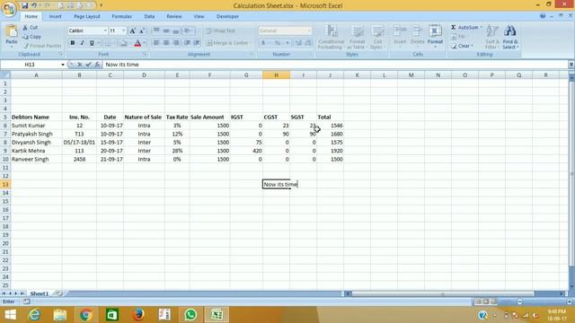The image size is (575, 323).
Task: Toggle bold formatting
Action: coord(73,43)
